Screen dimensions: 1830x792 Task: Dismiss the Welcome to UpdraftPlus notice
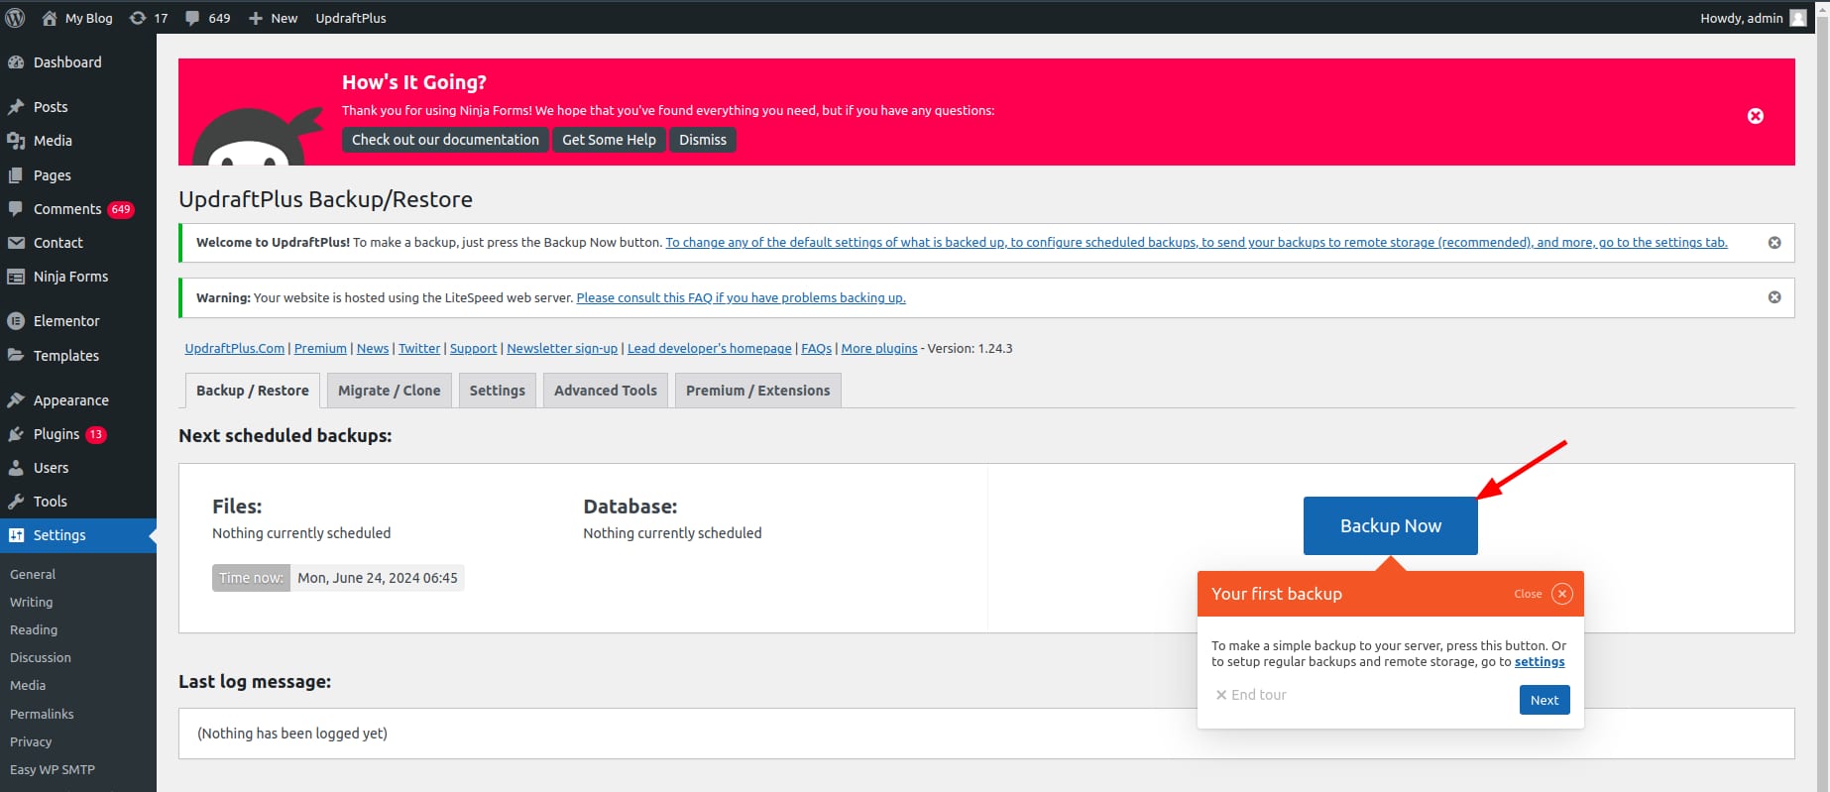1773,243
